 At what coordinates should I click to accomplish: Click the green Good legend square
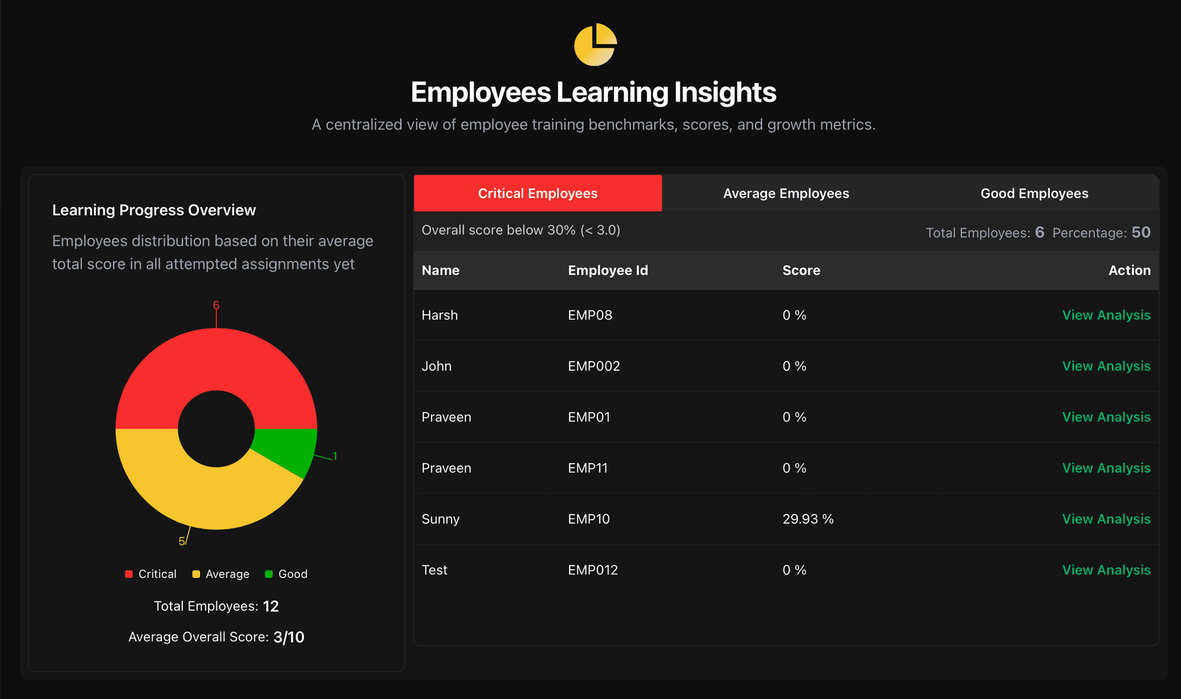269,574
